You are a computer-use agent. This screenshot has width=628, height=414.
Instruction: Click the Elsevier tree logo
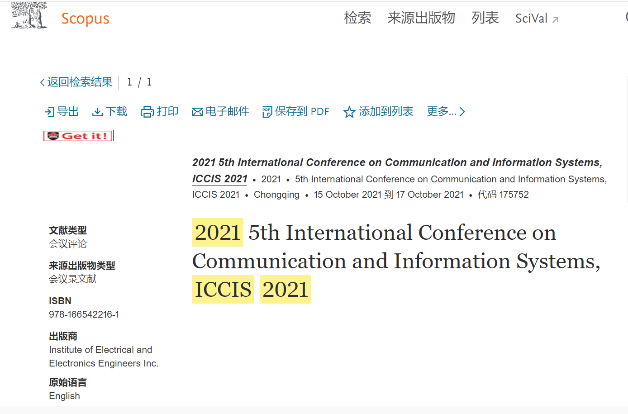[29, 15]
